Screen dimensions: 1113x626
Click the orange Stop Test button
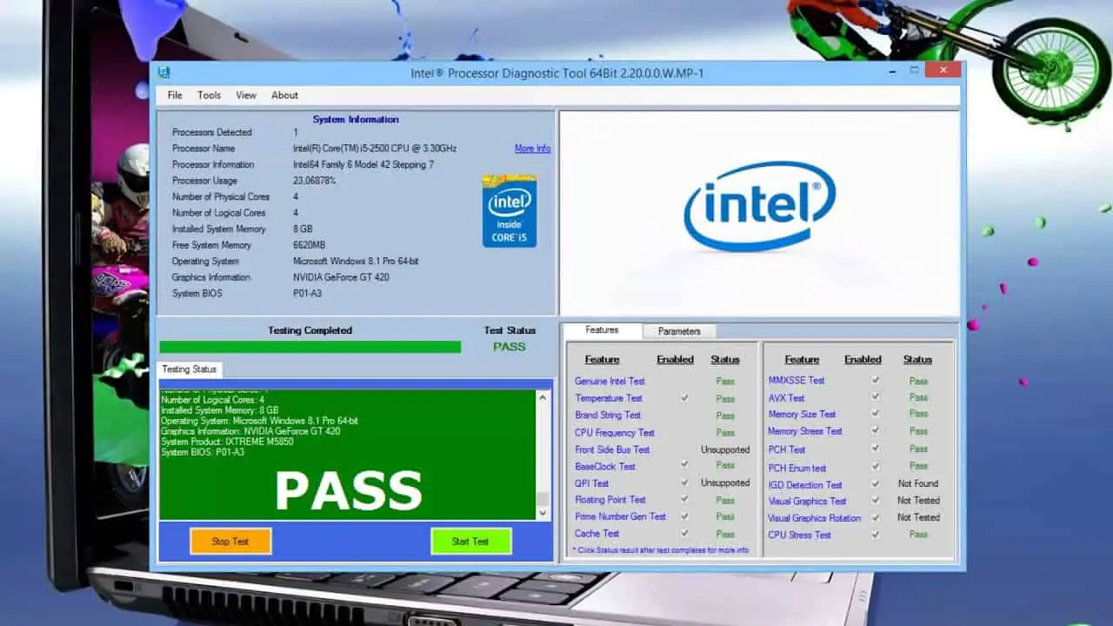pyautogui.click(x=230, y=541)
